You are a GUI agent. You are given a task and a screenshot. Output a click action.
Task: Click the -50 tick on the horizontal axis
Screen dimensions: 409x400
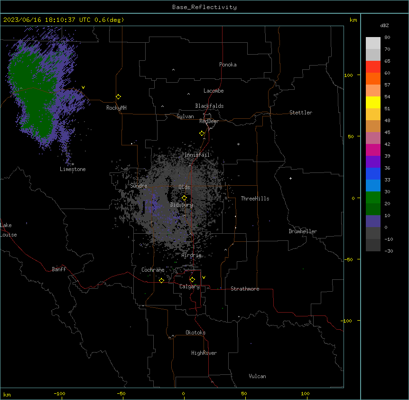[121, 393]
